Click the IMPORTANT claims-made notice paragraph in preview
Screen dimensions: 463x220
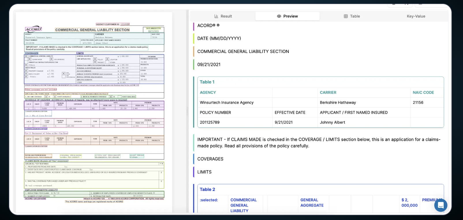(x=319, y=143)
